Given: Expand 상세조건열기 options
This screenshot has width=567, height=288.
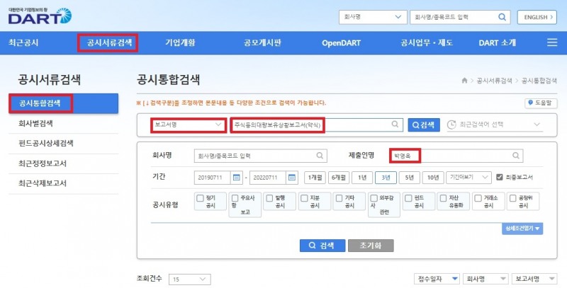Looking at the screenshot, I should click(522, 229).
